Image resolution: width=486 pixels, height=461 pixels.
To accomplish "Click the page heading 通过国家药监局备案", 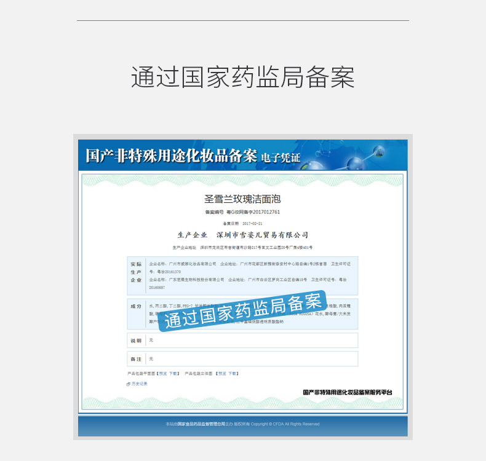I will (x=242, y=77).
